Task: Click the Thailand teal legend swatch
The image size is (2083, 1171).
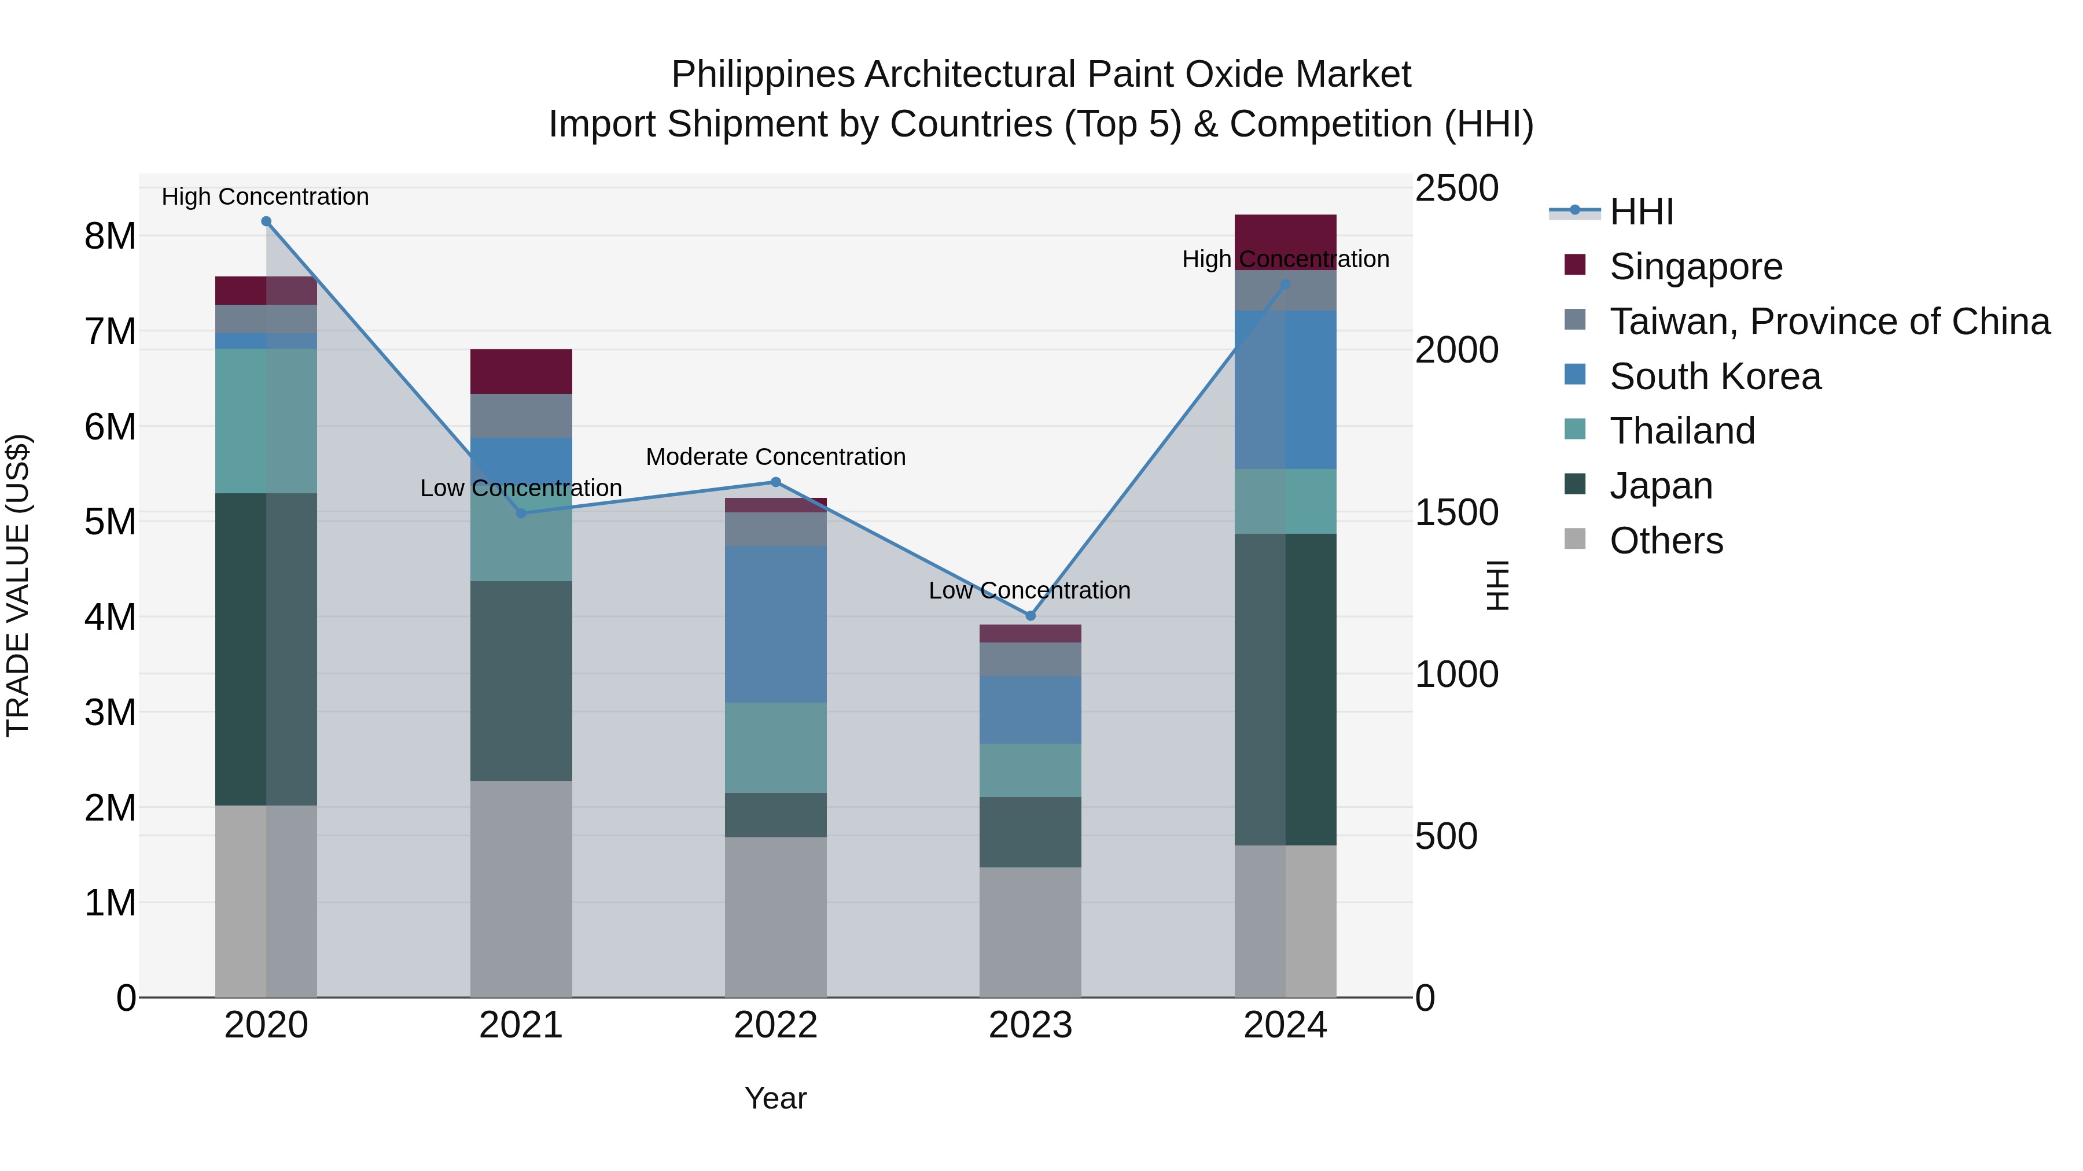Action: point(1575,429)
